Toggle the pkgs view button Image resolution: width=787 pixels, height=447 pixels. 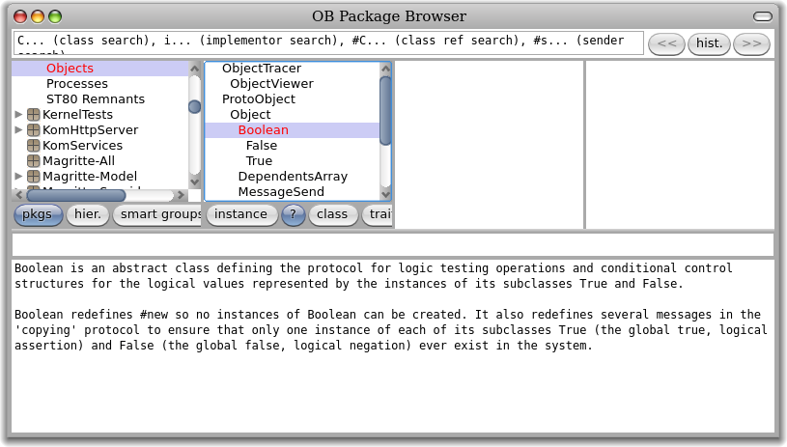(38, 214)
